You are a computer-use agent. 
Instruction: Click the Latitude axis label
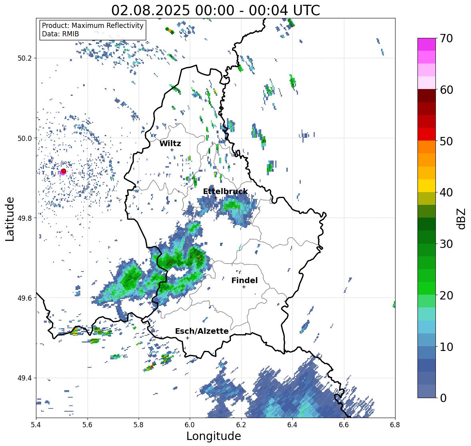click(10, 219)
